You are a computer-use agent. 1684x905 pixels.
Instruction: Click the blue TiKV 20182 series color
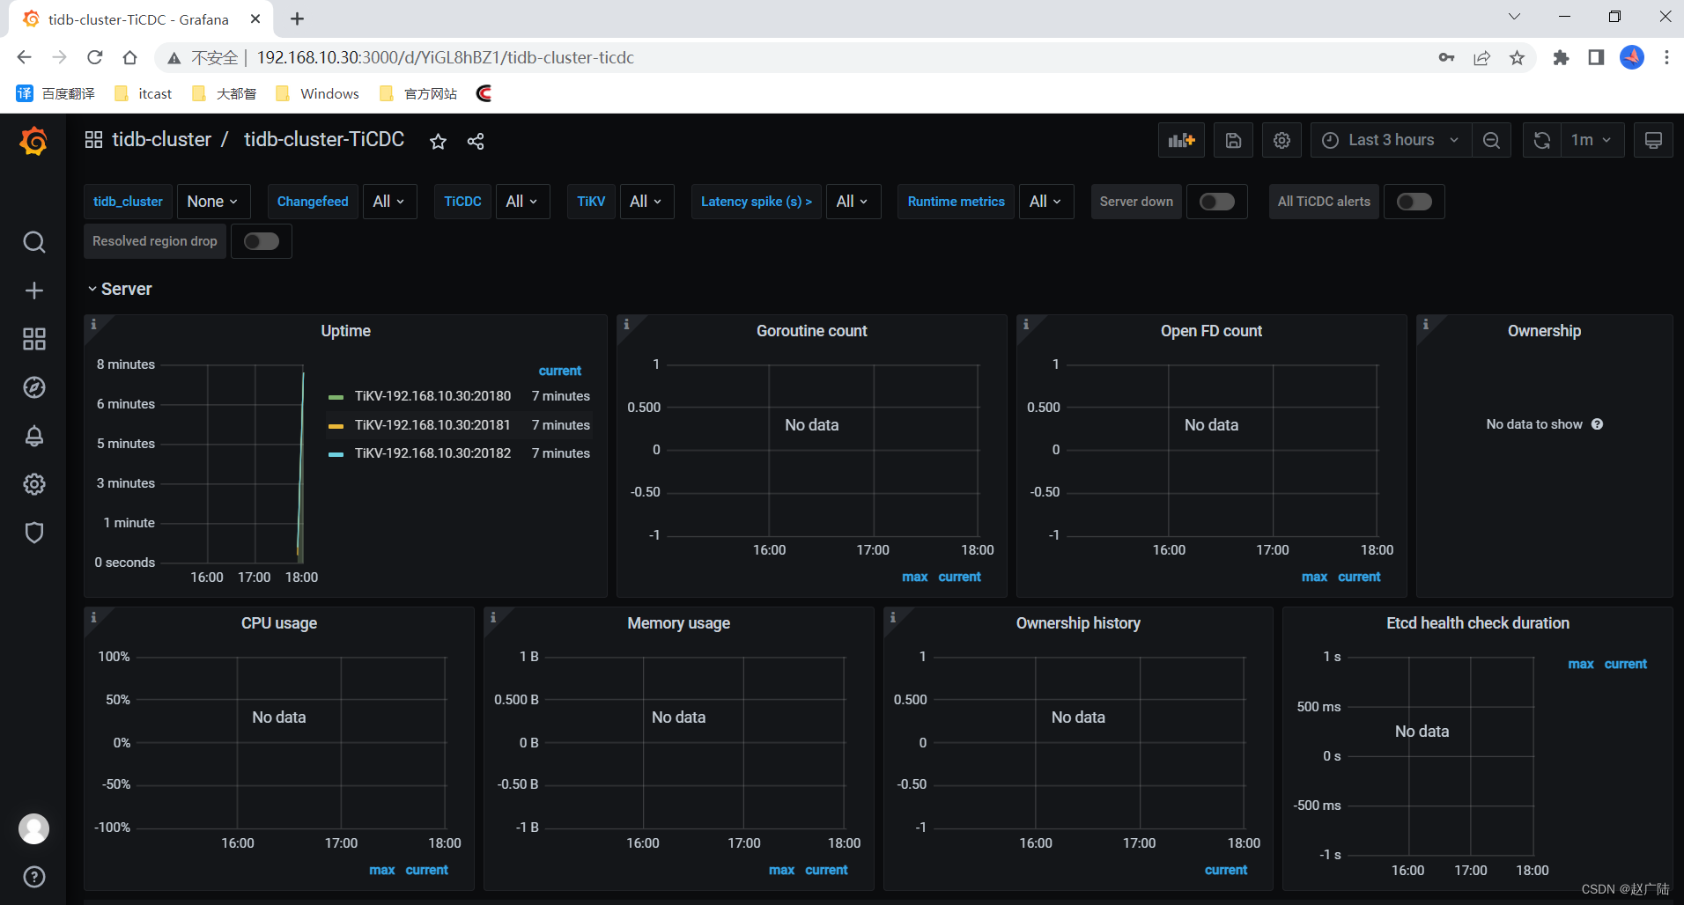click(336, 454)
